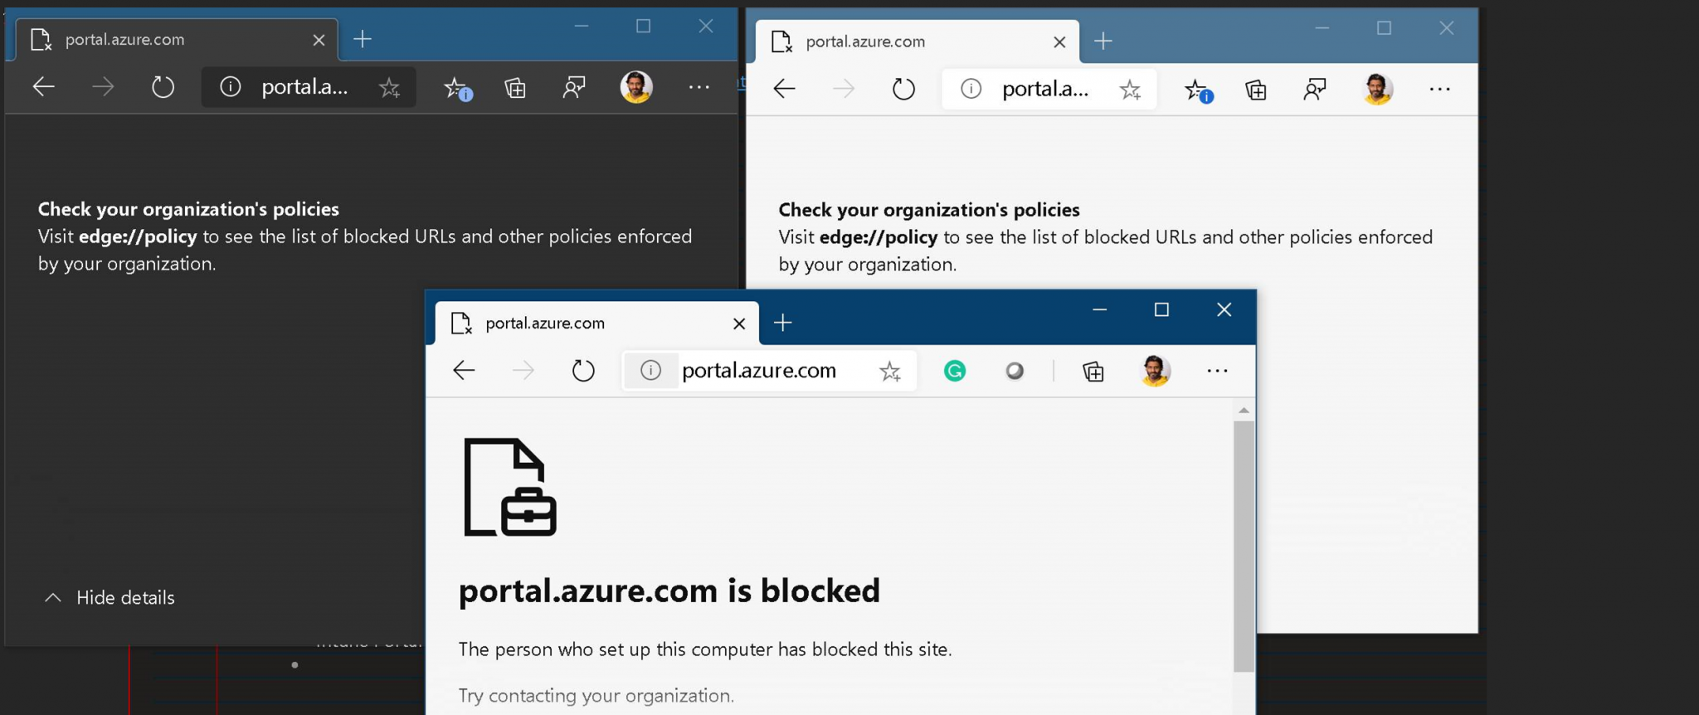
Task: Click address bar in right light window
Action: click(1049, 90)
